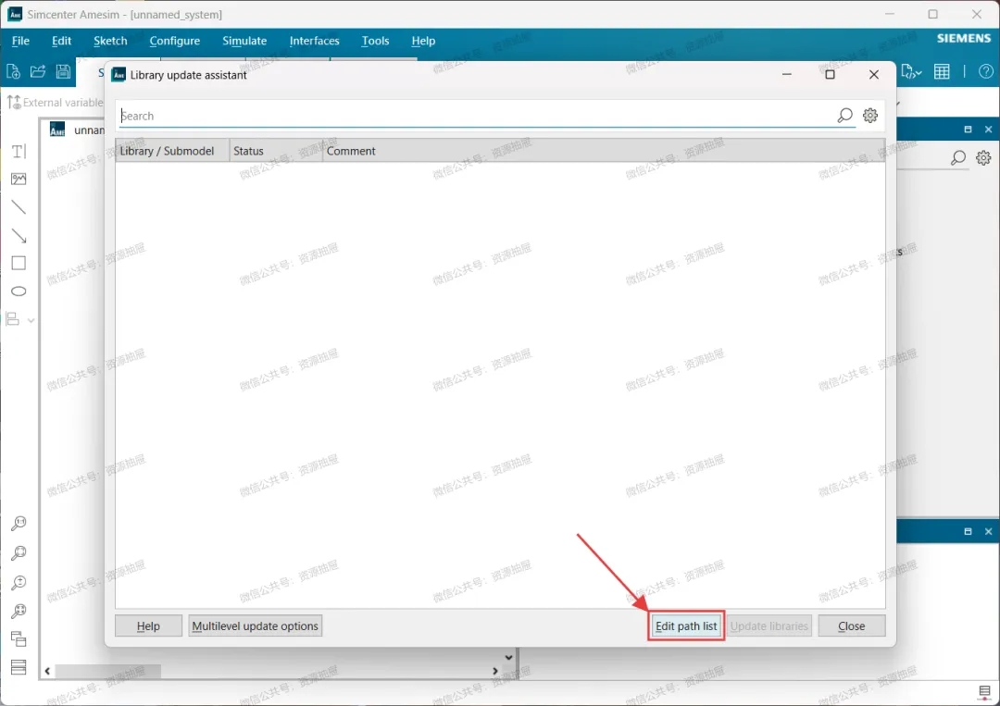The height and width of the screenshot is (706, 1000).
Task: Click the External variables icon
Action: click(x=13, y=102)
